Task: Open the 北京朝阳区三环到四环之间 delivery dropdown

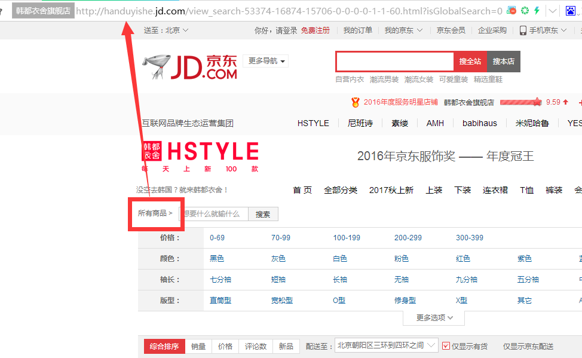Action: pos(386,345)
